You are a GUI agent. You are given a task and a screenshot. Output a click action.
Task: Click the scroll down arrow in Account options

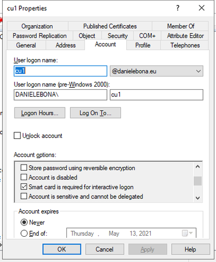coord(198,198)
